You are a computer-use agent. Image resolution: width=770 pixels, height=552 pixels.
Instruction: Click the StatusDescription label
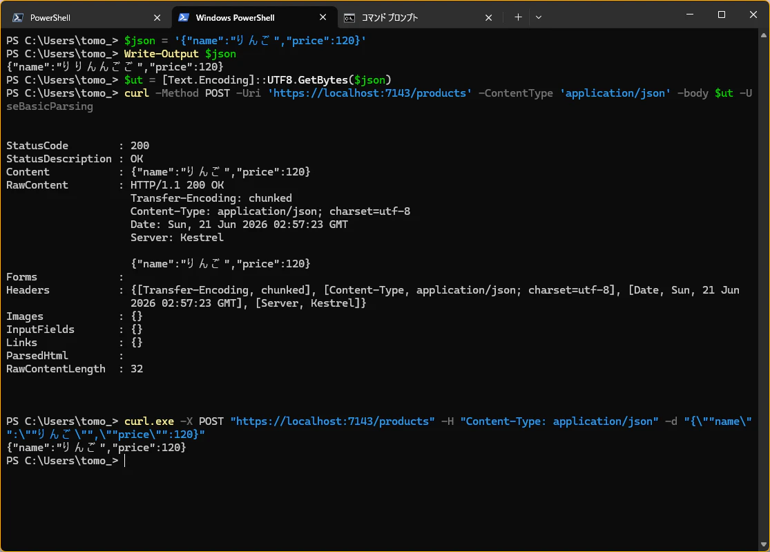coord(59,159)
